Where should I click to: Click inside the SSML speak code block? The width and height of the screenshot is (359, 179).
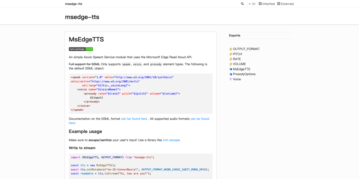tap(141, 94)
